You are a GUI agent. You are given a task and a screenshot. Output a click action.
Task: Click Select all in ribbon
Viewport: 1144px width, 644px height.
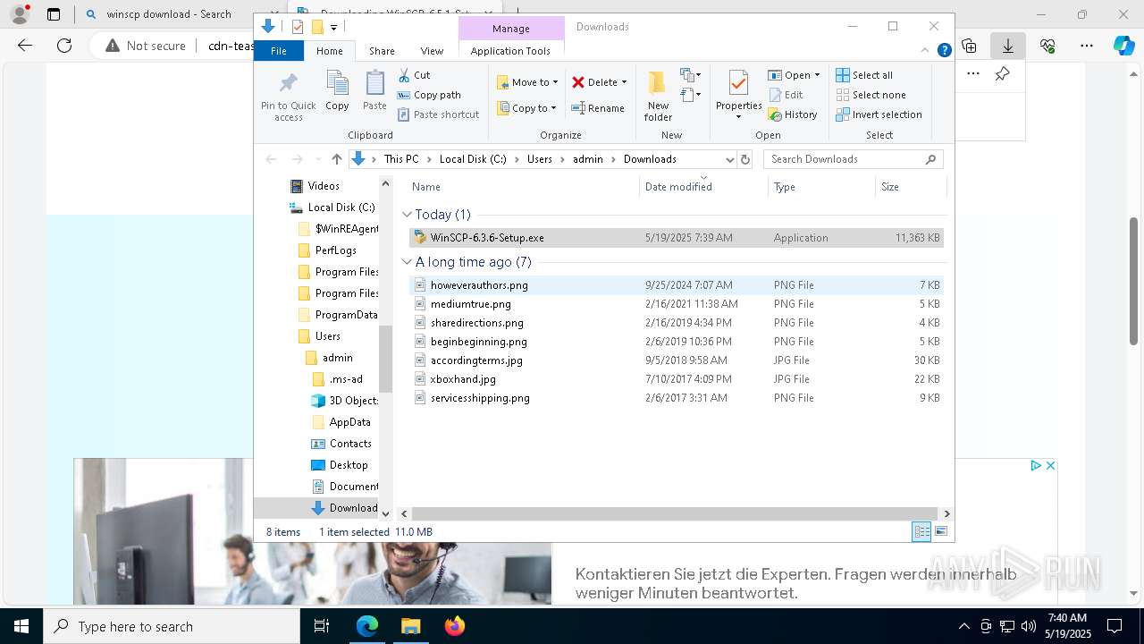click(864, 75)
